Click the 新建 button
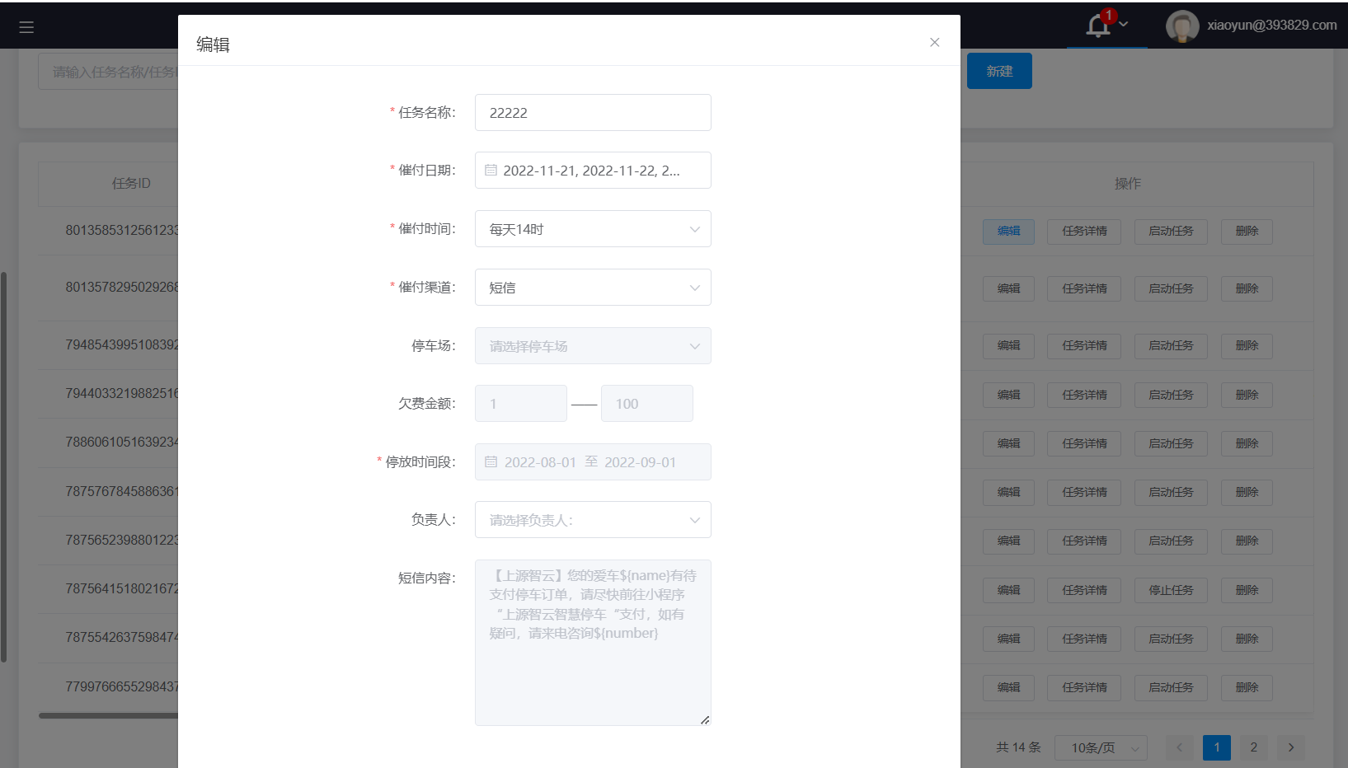1348x768 pixels. (x=999, y=72)
